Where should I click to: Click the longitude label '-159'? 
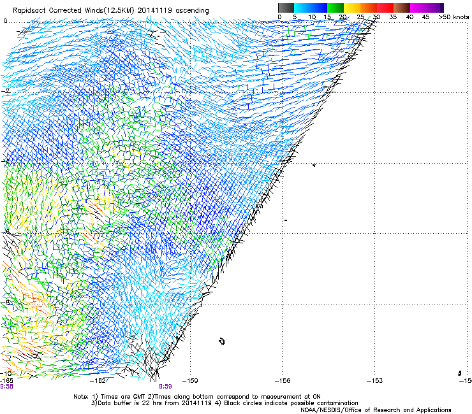pyautogui.click(x=190, y=381)
